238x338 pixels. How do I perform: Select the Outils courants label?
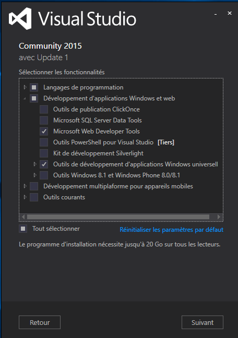click(64, 197)
